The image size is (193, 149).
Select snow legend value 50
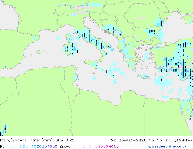click(x=116, y=147)
